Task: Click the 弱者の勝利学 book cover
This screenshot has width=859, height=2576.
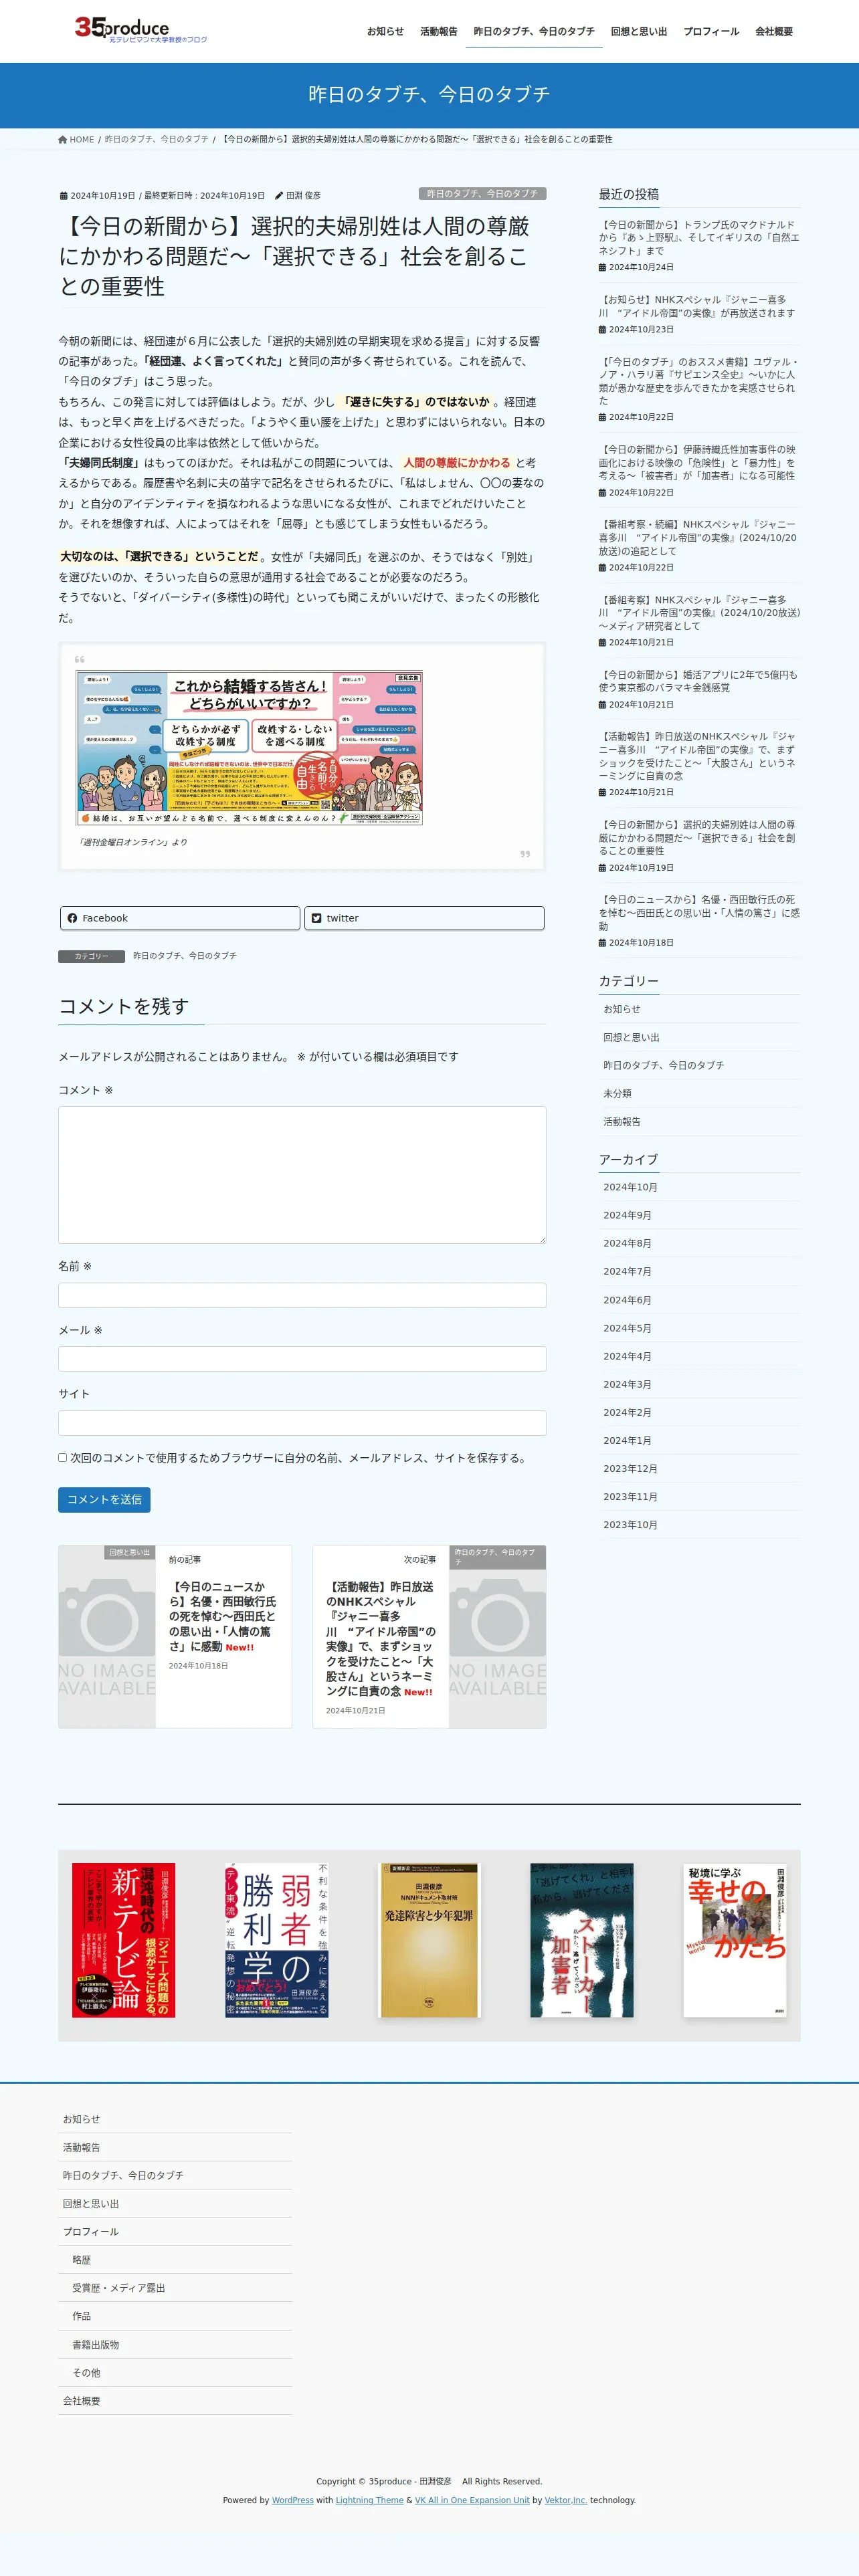Action: click(276, 1940)
